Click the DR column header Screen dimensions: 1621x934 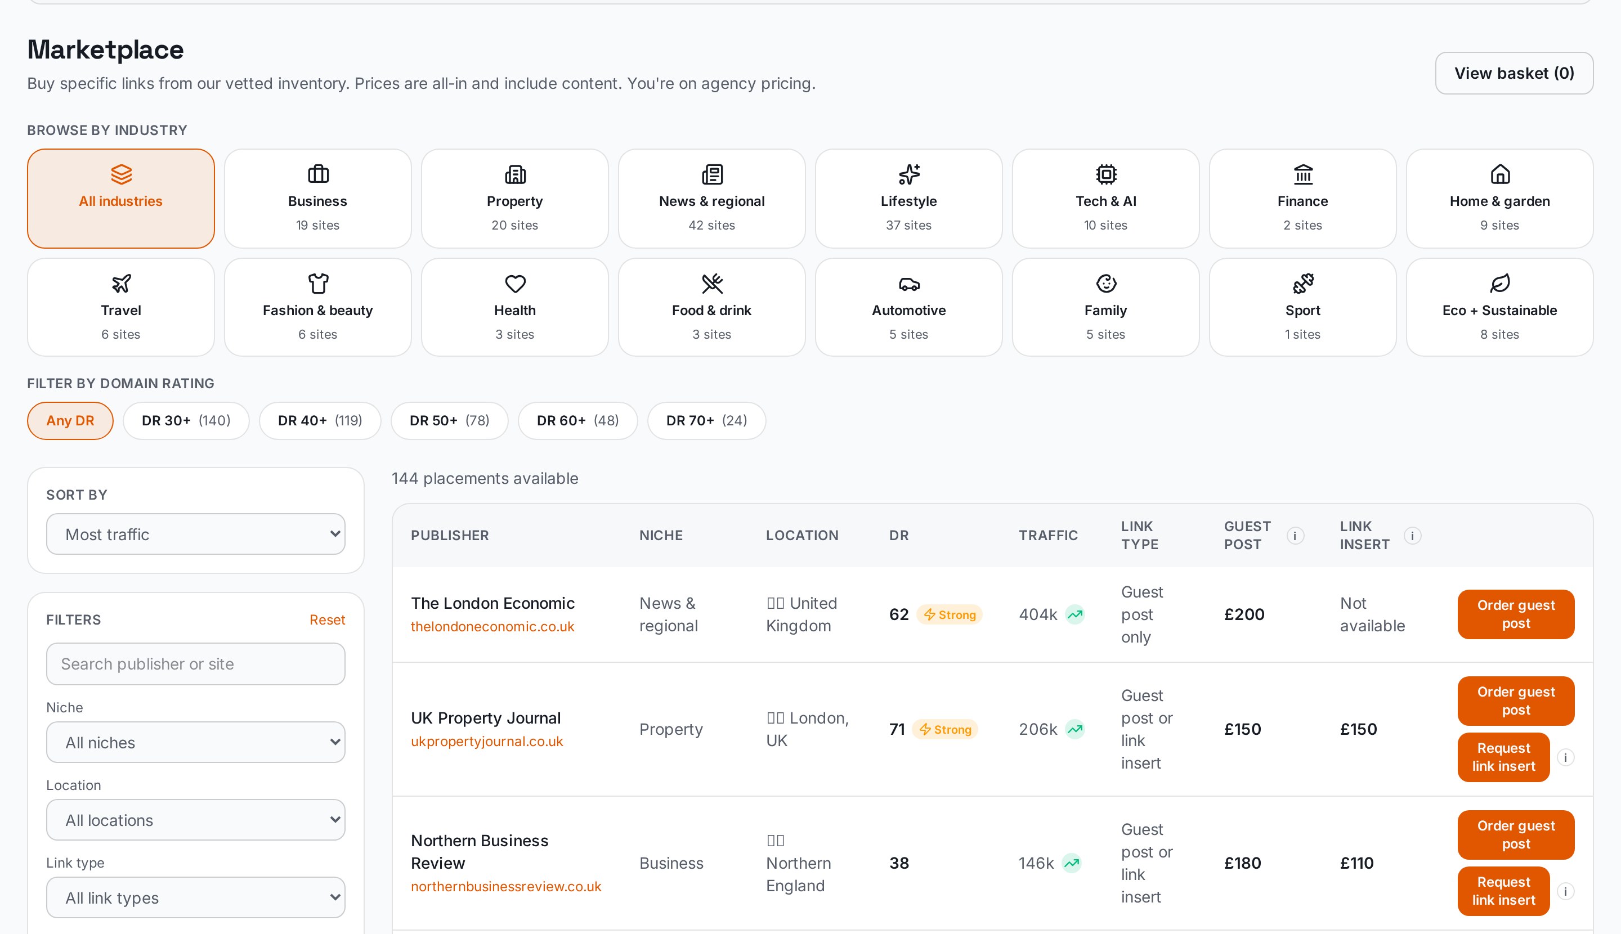click(898, 536)
